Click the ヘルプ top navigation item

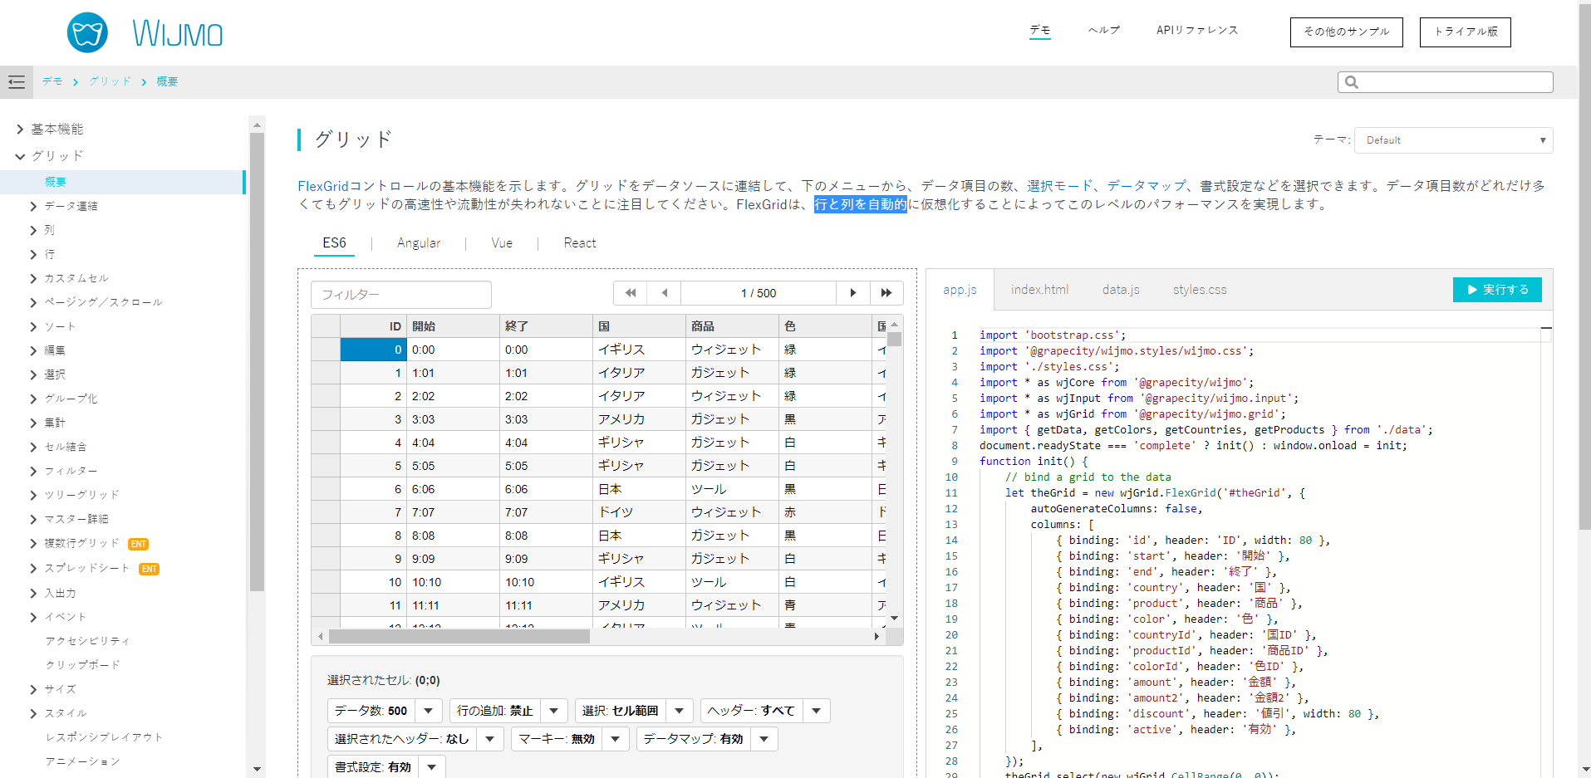[1104, 31]
